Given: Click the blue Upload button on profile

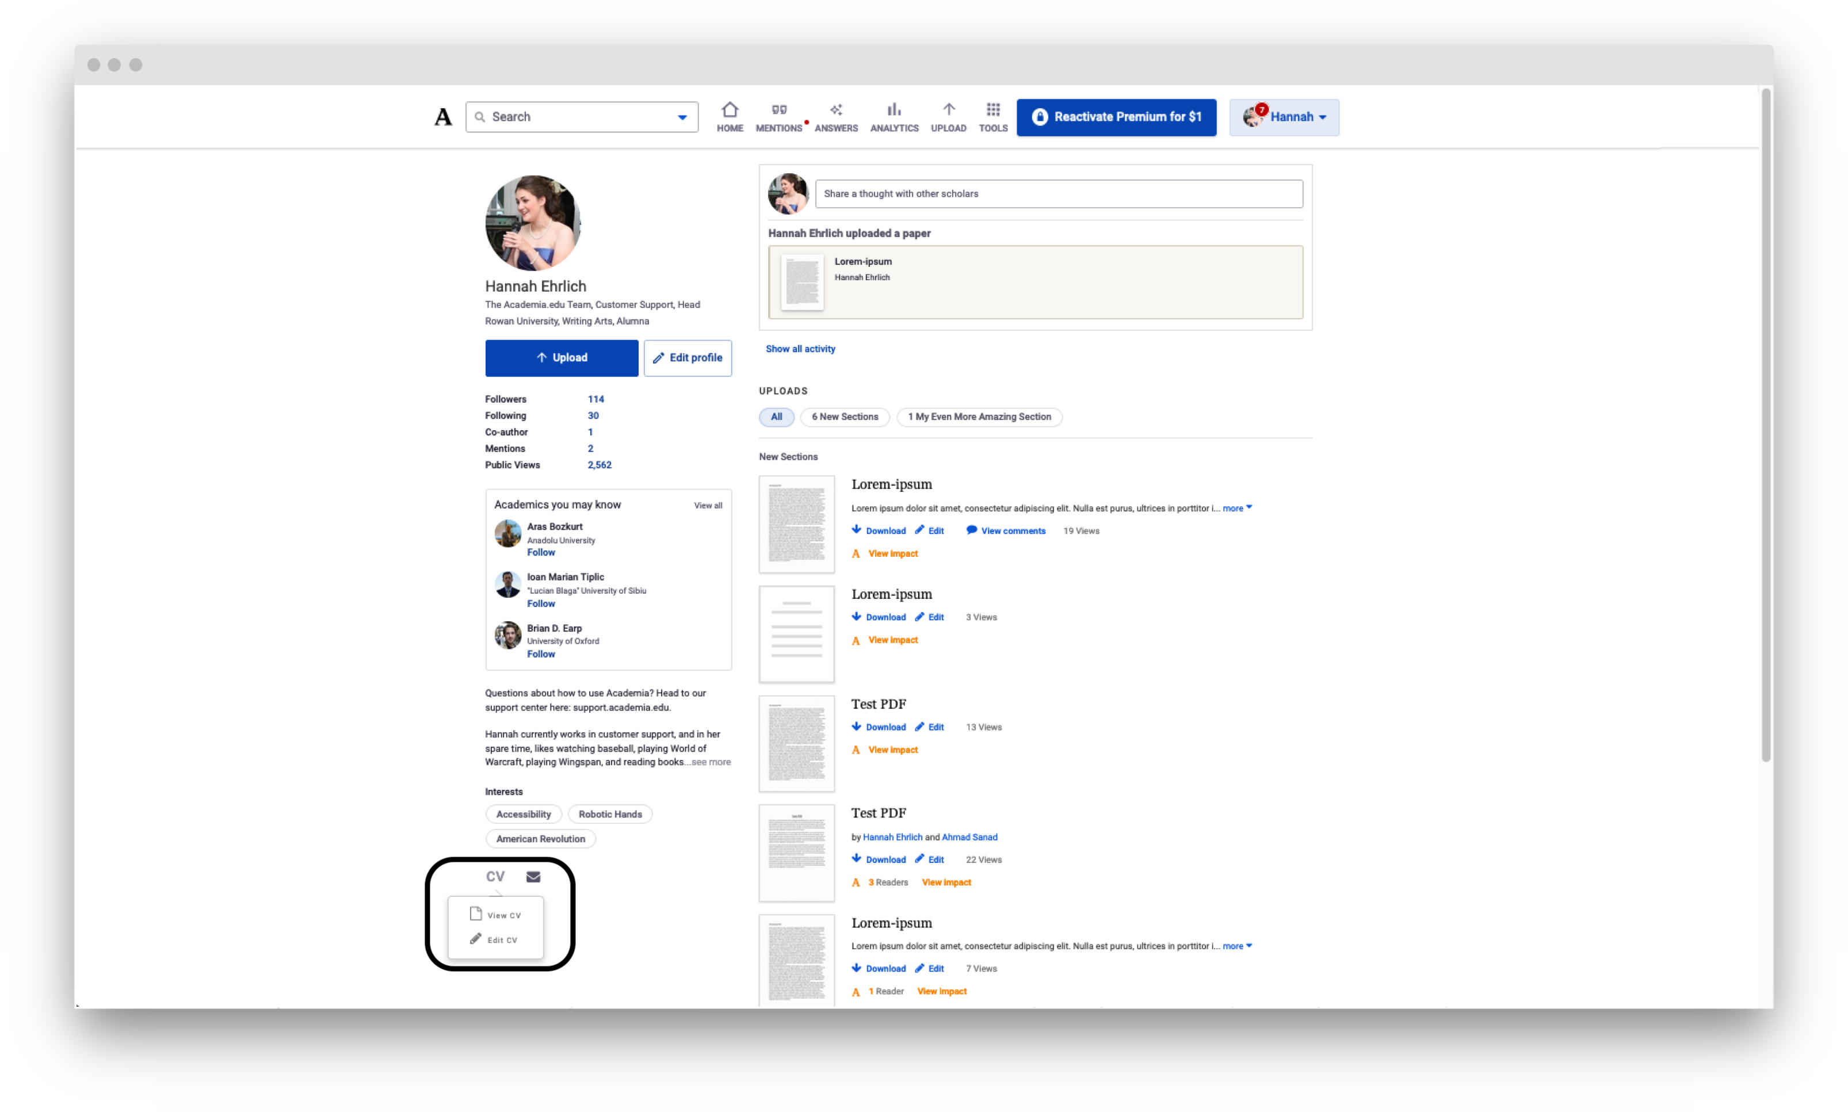Looking at the screenshot, I should (562, 358).
